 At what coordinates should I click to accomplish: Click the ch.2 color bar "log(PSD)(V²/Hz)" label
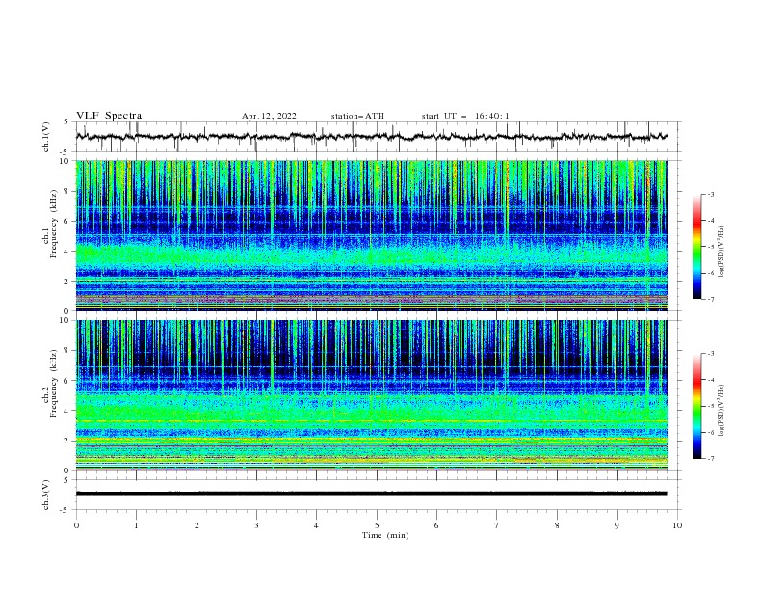pos(722,411)
